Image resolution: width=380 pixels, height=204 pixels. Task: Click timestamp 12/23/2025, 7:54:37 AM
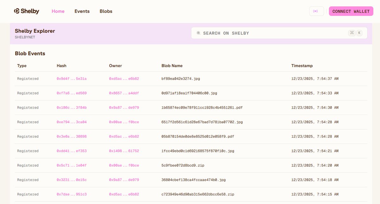[315, 79]
